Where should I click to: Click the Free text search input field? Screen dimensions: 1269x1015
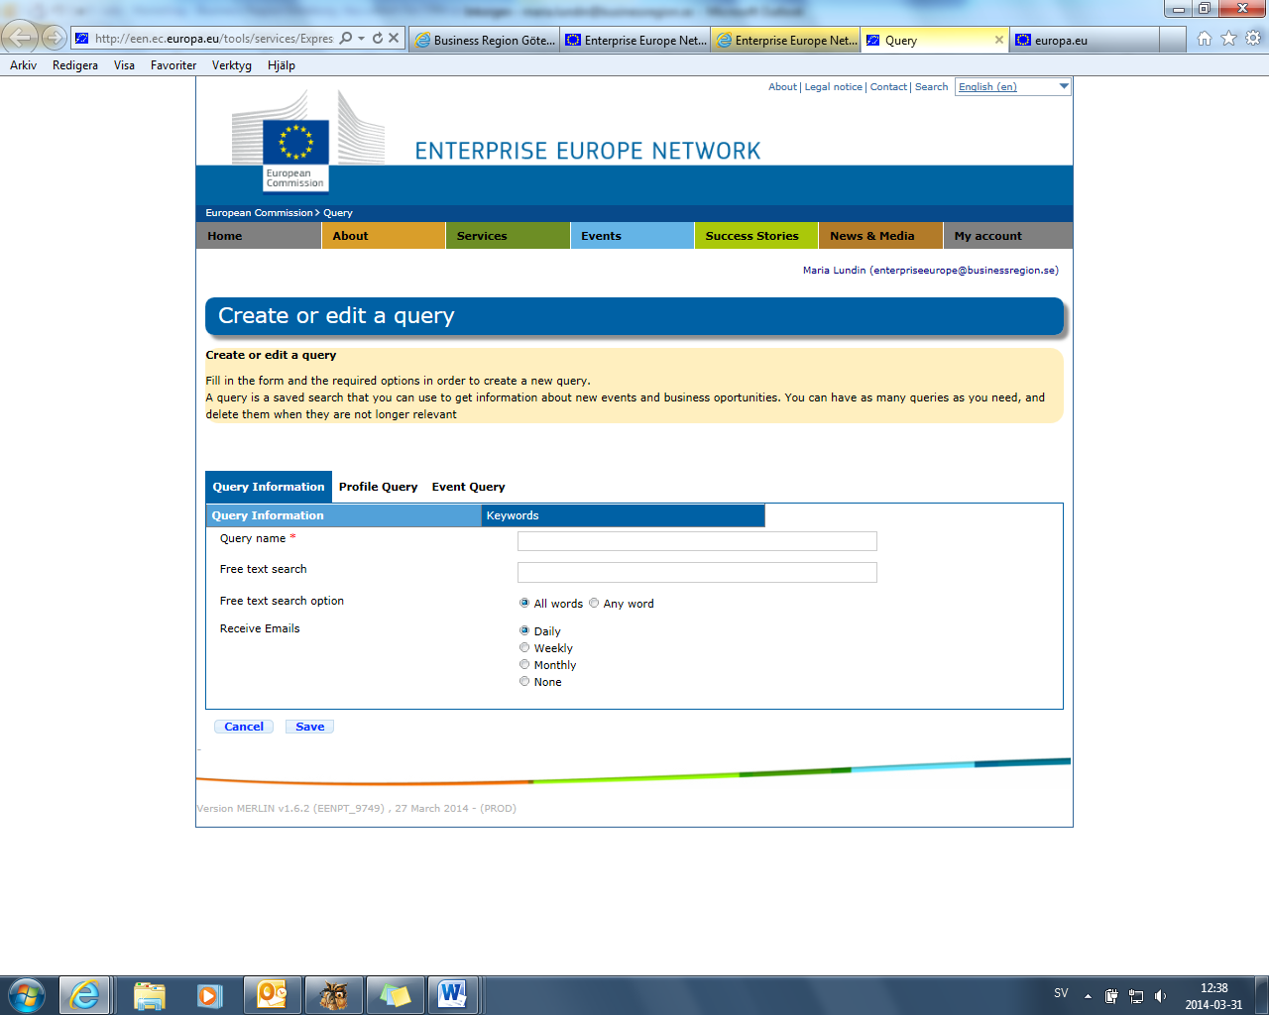[x=697, y=572]
